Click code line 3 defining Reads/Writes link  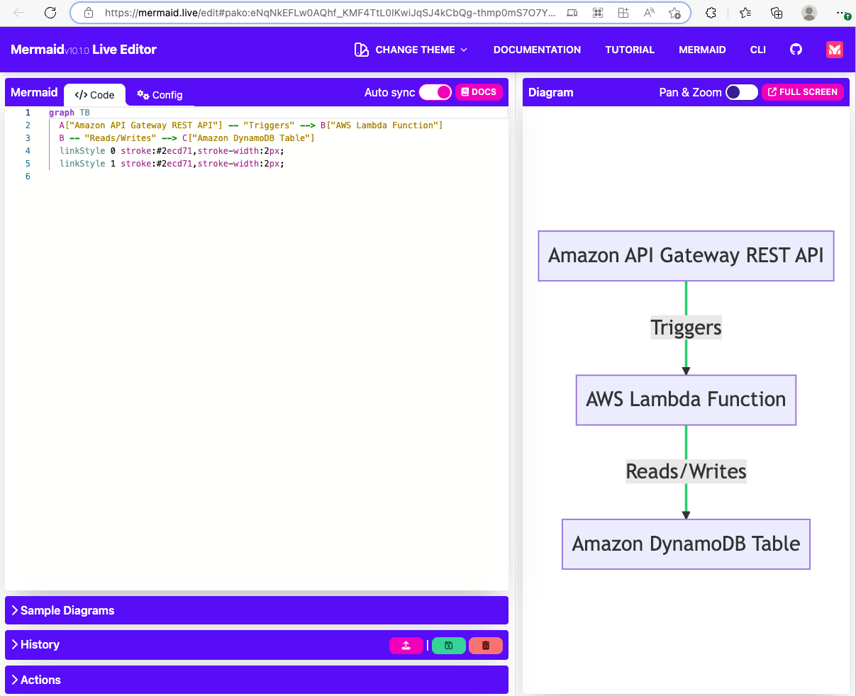click(187, 138)
